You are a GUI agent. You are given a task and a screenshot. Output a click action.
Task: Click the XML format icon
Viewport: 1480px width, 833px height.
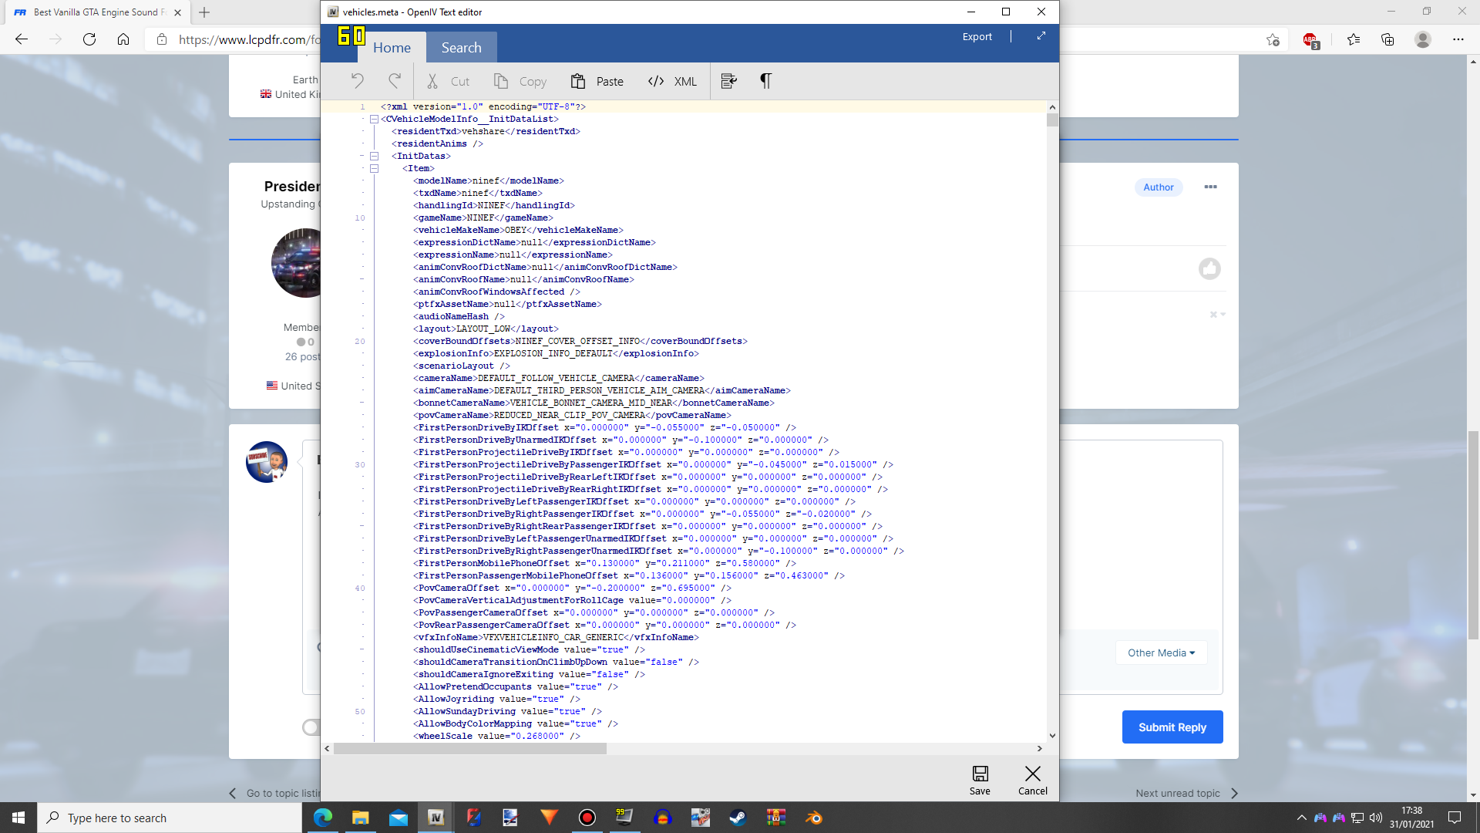(x=656, y=81)
